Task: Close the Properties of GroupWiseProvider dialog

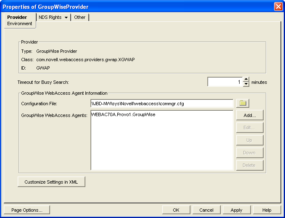Action: click(278, 7)
